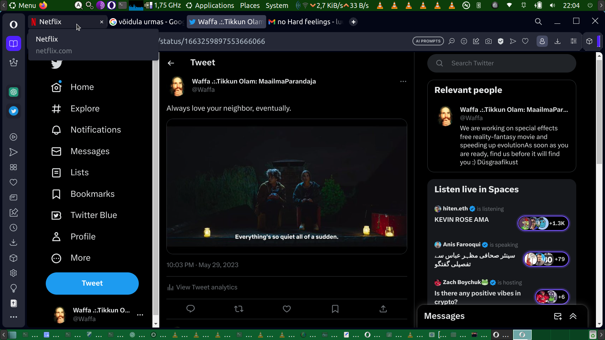Open Lists in Twitter navigation
The height and width of the screenshot is (340, 605).
click(x=70, y=173)
